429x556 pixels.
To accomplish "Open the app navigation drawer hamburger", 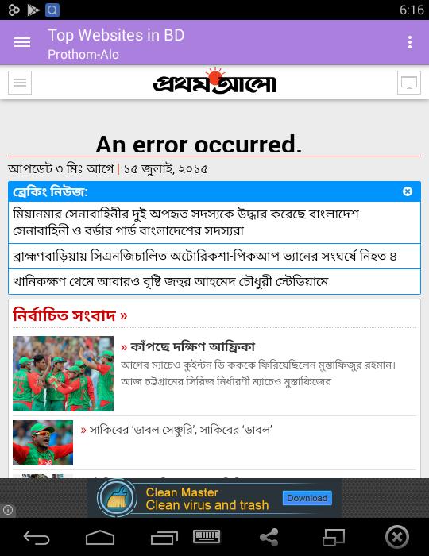I will pos(22,42).
